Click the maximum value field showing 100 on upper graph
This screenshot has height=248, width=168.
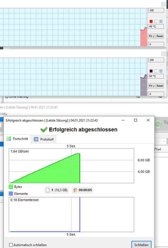coord(156,11)
